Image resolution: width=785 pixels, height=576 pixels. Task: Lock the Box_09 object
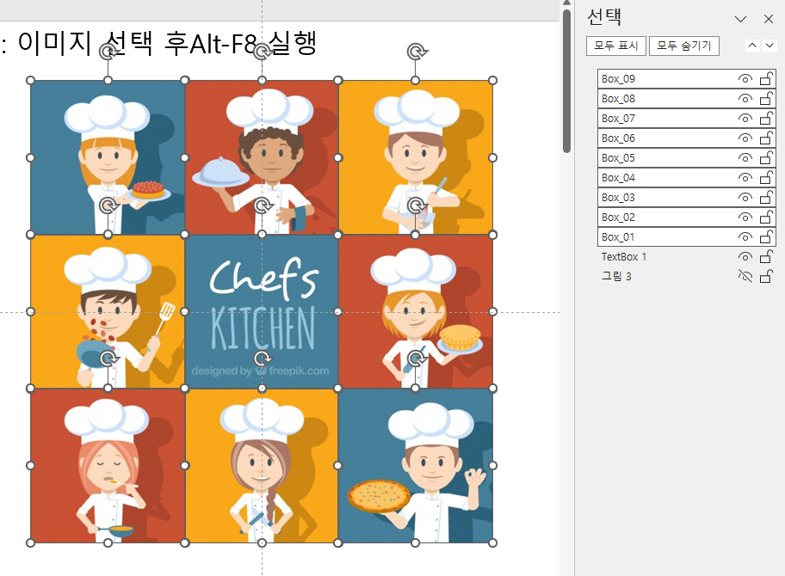pos(766,78)
